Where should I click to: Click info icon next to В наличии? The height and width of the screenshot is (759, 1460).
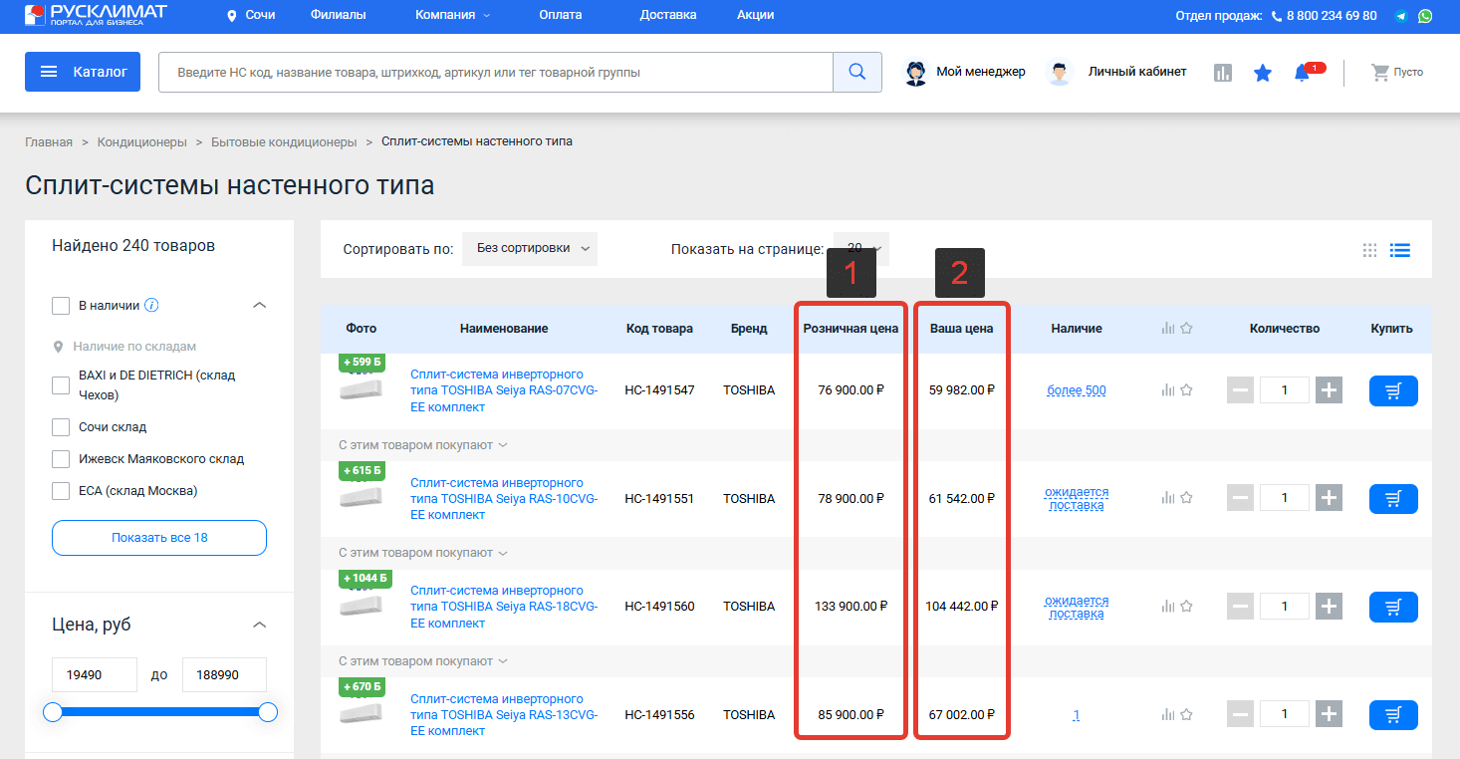(152, 306)
